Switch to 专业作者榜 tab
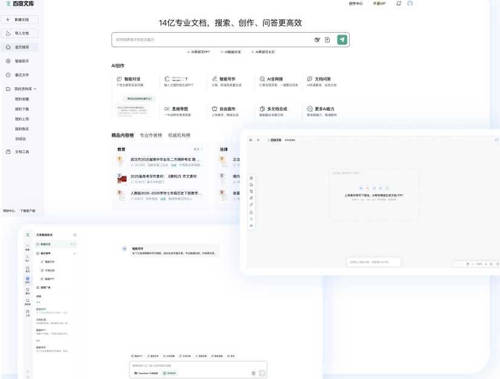The height and width of the screenshot is (379, 500). (x=151, y=135)
